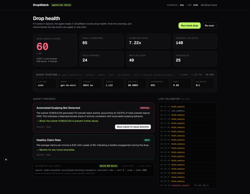The width and height of the screenshot is (250, 194).
Task: Click the Run mock drop button
Action: point(189,25)
